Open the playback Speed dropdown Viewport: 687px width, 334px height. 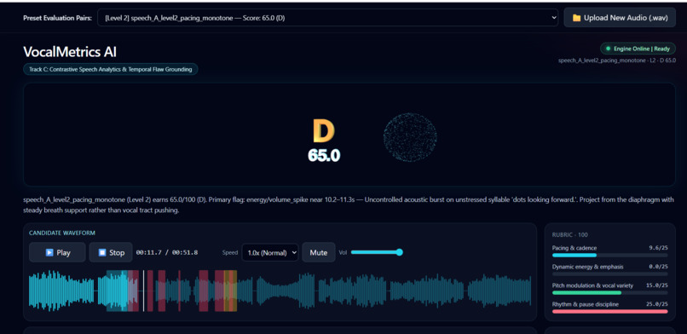point(270,252)
